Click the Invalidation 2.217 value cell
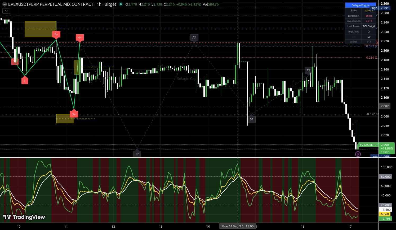Screen dimensions: 396x230 pos(369,21)
